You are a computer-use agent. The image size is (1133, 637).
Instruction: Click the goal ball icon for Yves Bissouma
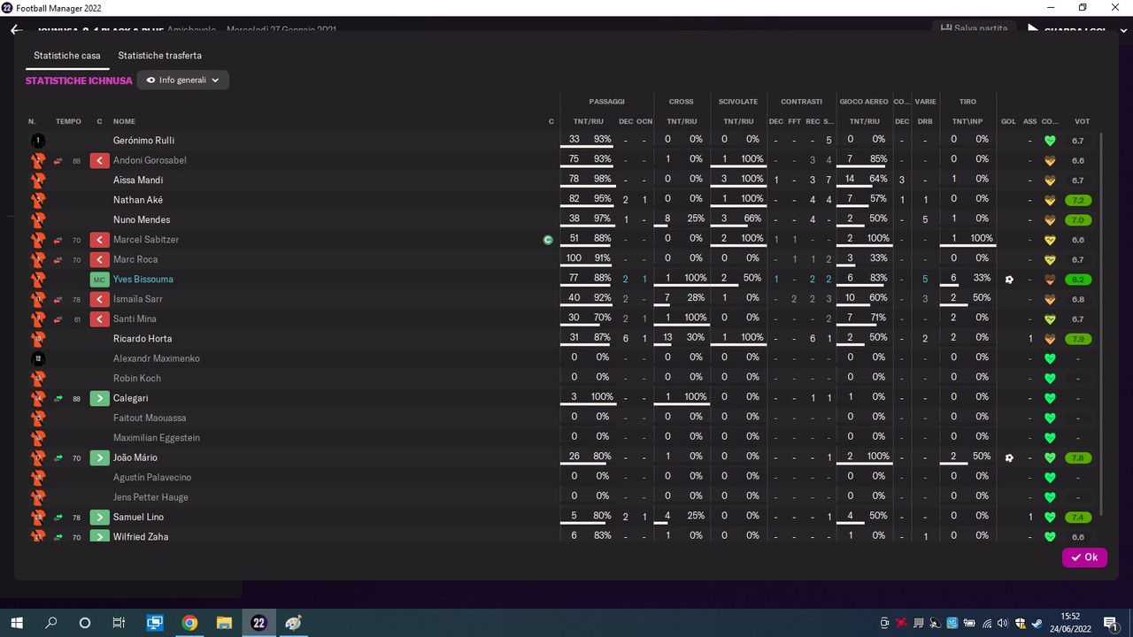pos(1009,280)
